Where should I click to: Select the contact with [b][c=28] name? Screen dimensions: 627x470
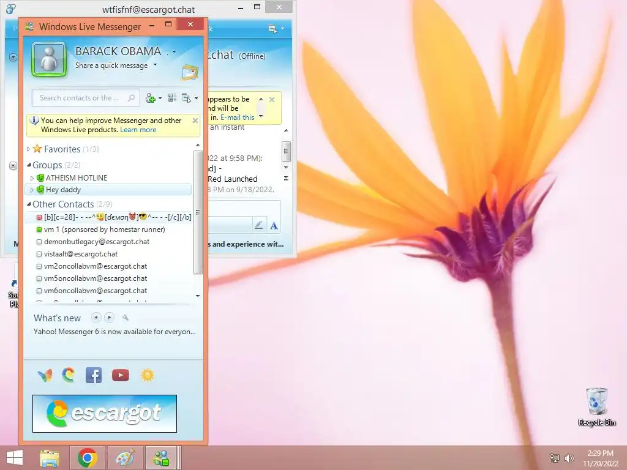click(x=108, y=217)
